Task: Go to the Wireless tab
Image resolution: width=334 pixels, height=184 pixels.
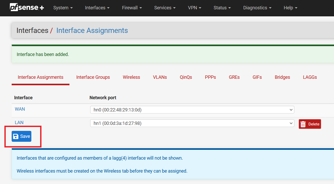Action: pos(131,77)
